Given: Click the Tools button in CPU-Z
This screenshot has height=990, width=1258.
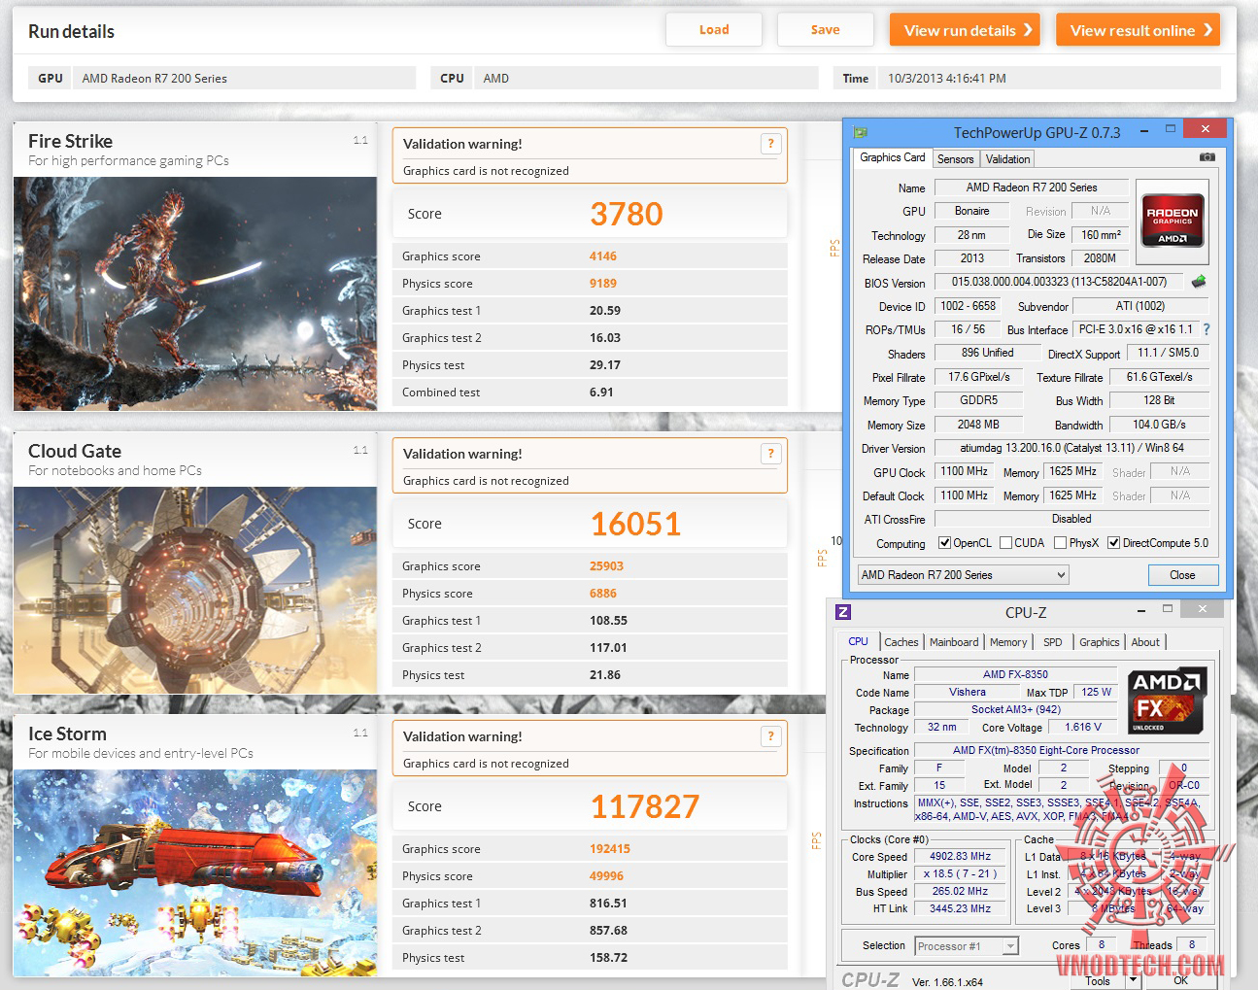Looking at the screenshot, I should click(x=1098, y=980).
